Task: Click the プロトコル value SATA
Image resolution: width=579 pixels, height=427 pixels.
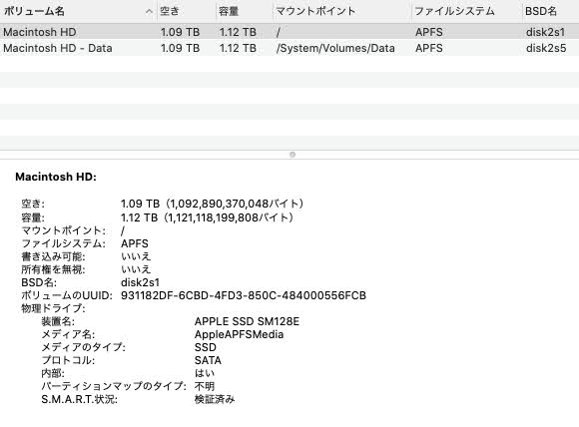Action: coord(208,360)
